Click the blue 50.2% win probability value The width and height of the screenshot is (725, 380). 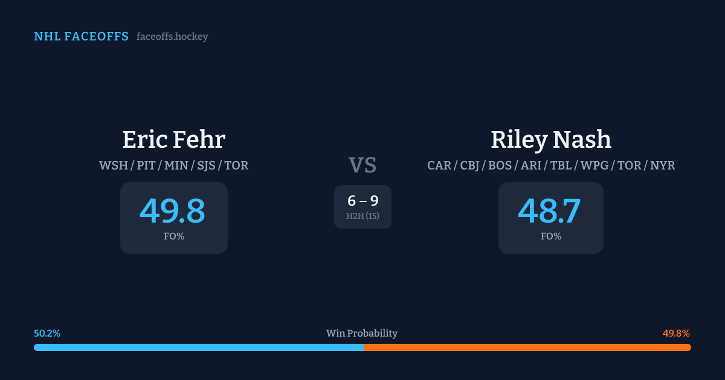(47, 334)
